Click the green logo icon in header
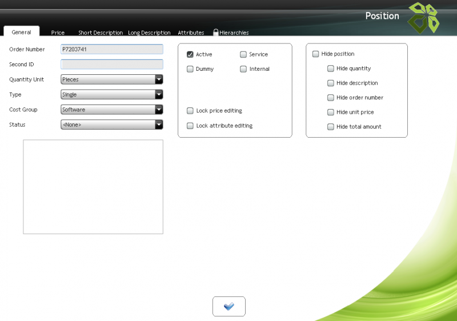The image size is (457, 321). [x=423, y=18]
